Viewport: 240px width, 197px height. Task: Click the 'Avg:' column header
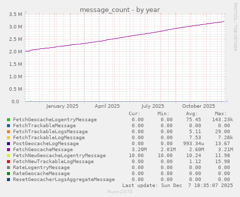tap(192, 114)
